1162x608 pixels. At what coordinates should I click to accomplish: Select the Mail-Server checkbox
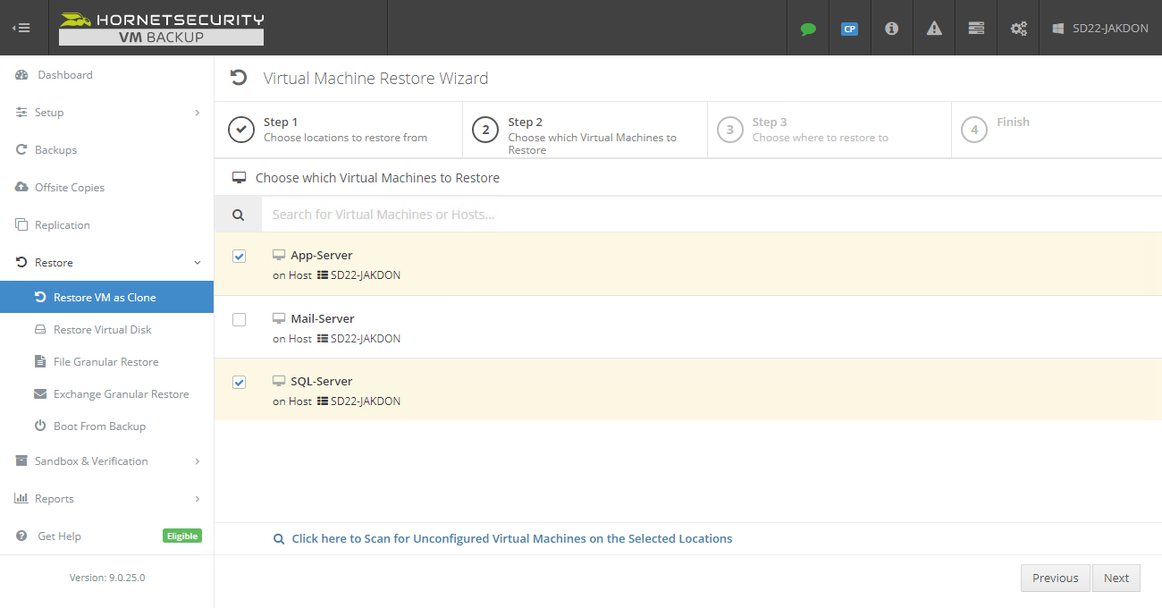pos(239,319)
